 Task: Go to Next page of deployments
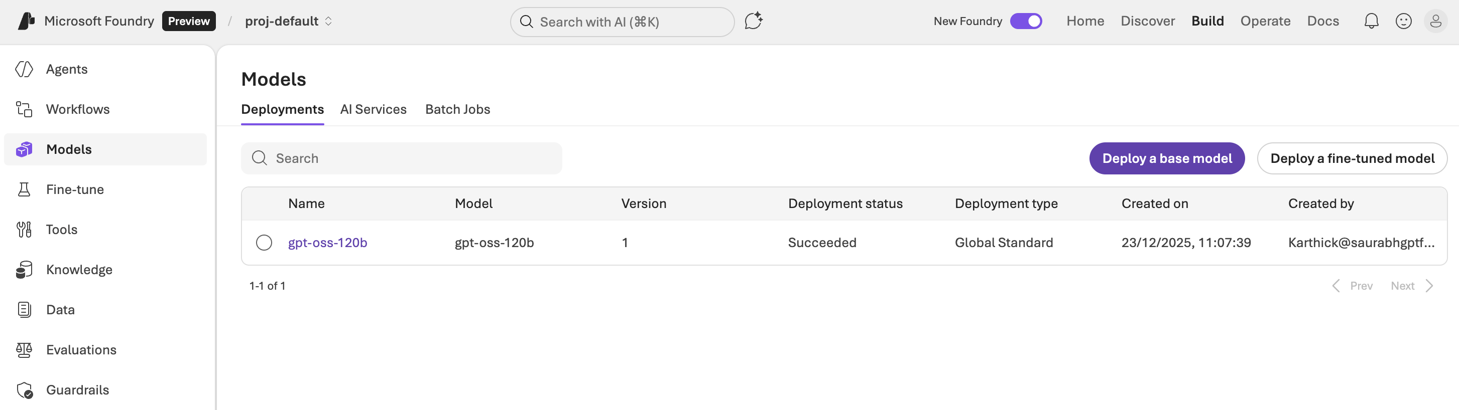pyautogui.click(x=1411, y=286)
